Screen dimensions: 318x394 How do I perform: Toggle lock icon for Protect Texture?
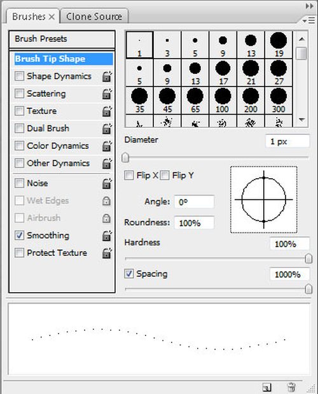[x=107, y=253]
